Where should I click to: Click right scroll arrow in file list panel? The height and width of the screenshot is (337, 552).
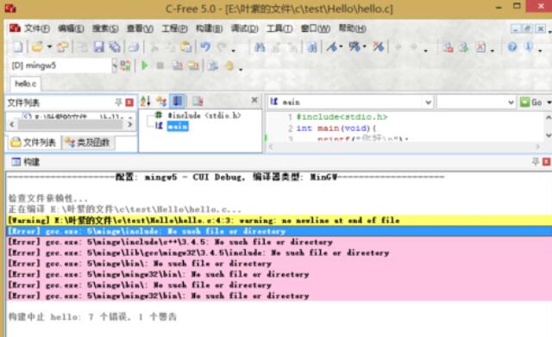[x=130, y=124]
